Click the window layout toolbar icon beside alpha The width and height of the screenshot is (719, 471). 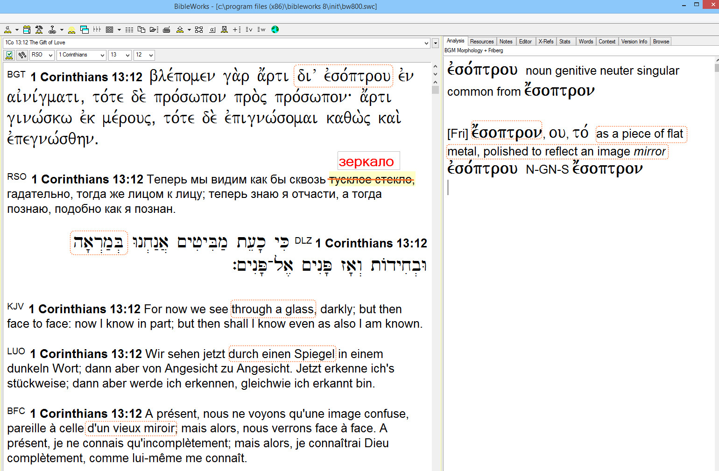coord(27,29)
